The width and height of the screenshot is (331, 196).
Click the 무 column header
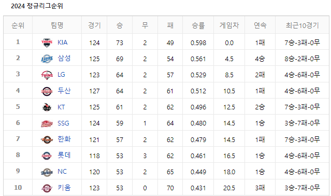coord(145,25)
